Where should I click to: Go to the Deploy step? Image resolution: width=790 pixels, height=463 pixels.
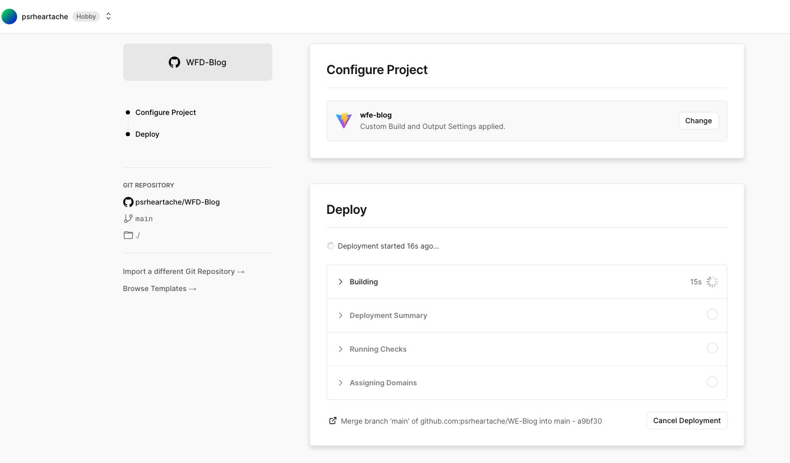coord(147,134)
